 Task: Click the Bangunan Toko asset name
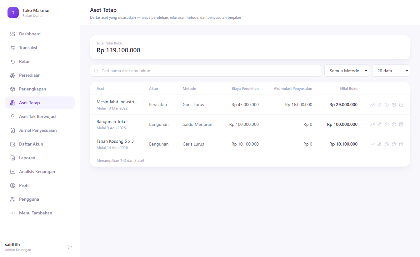(x=112, y=121)
